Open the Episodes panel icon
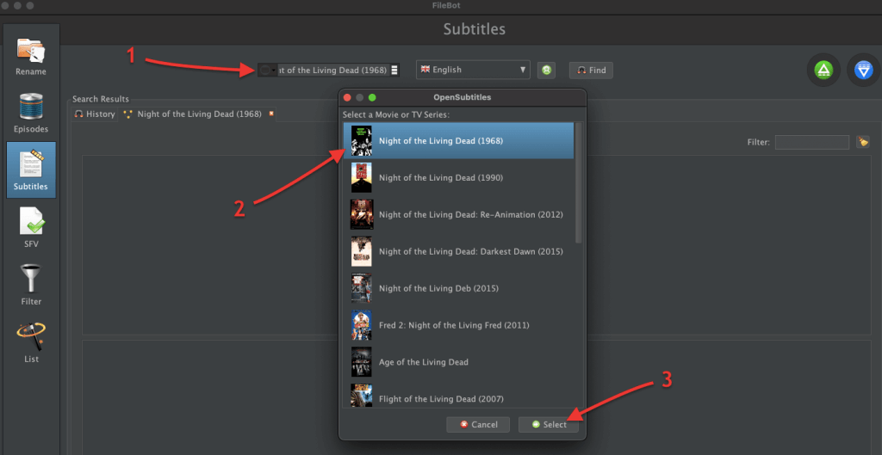This screenshot has width=882, height=455. [x=31, y=114]
